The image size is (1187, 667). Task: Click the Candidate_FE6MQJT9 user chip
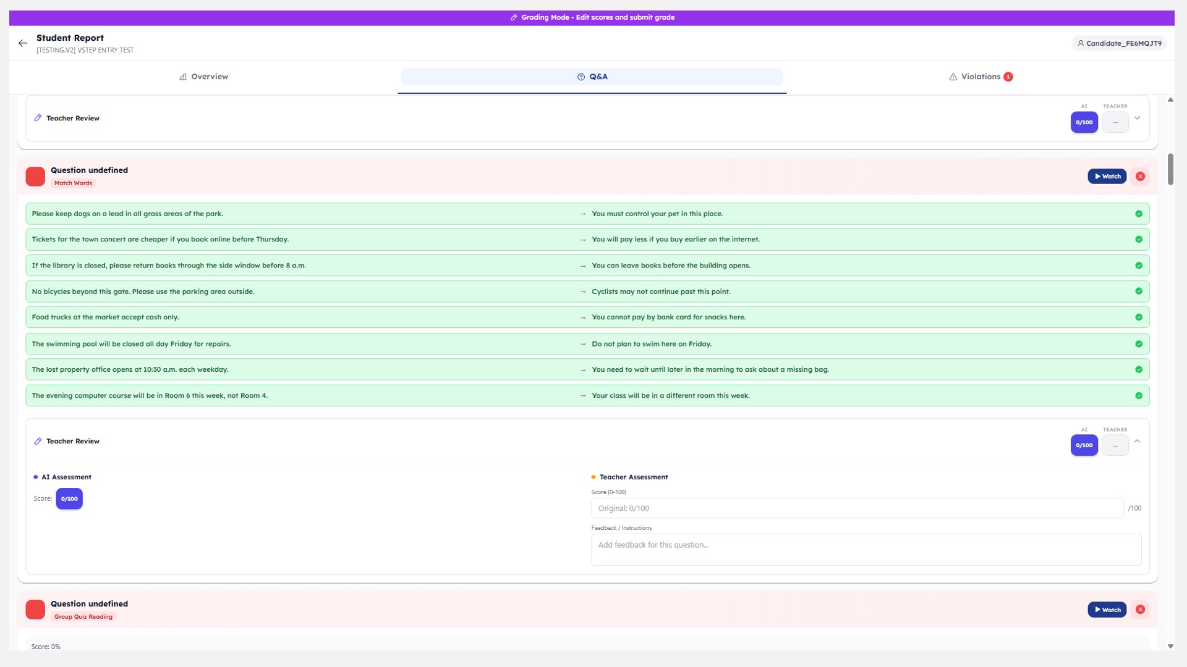click(x=1119, y=43)
